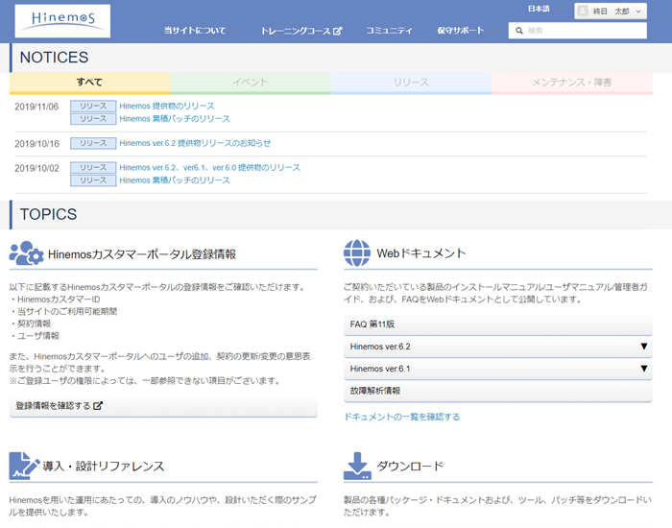Viewport: 672px width, 528px height.
Task: Select the メンテナンス・障害 notices tab
Action: (572, 83)
